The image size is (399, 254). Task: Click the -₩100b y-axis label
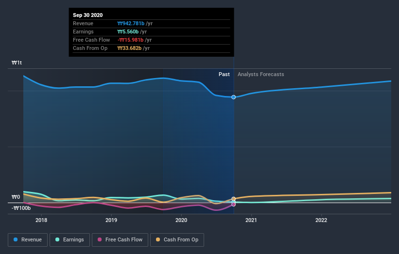21,208
